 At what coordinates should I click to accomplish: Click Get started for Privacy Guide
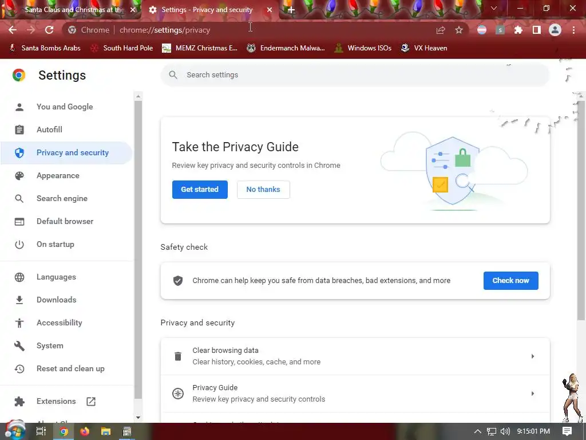point(200,189)
